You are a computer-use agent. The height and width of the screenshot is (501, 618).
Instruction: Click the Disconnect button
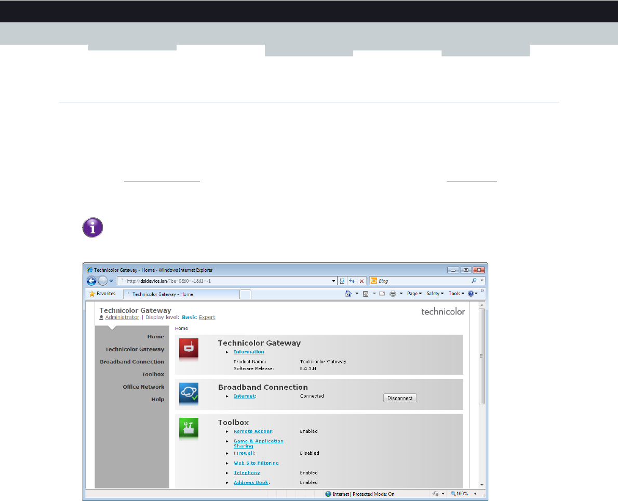(x=400, y=398)
